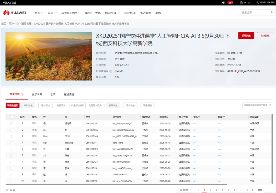
Task: Click the 逐一添加 button
Action: point(45,105)
